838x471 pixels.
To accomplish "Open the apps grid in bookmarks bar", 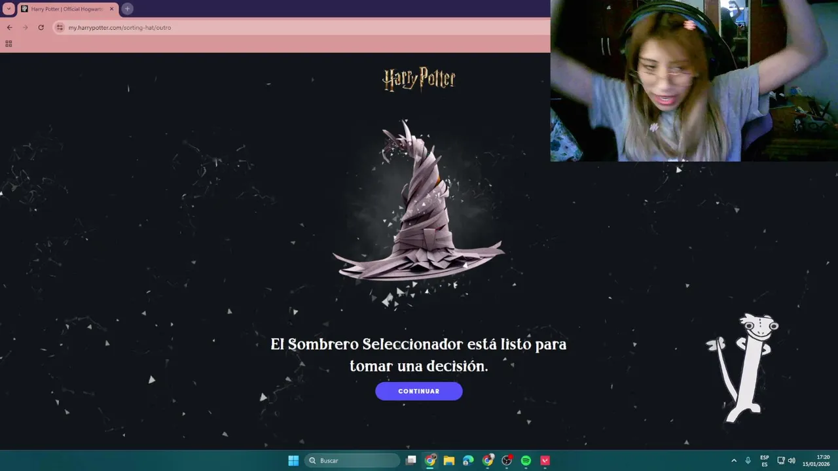I will point(9,44).
